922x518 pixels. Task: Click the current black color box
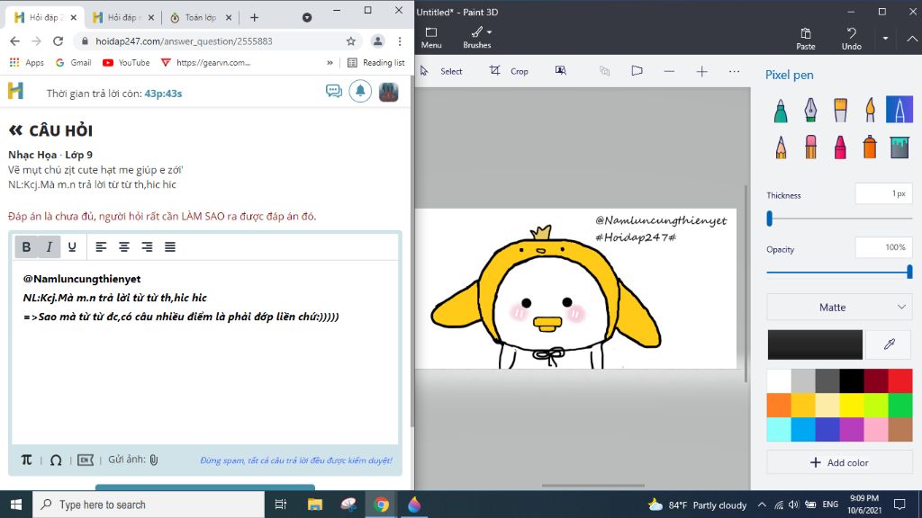point(814,344)
